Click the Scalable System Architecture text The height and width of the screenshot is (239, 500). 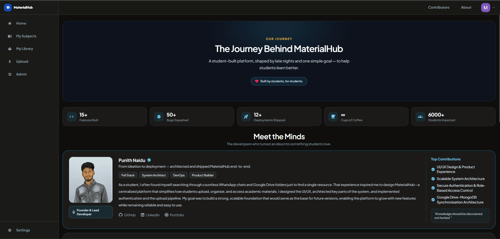click(461, 179)
